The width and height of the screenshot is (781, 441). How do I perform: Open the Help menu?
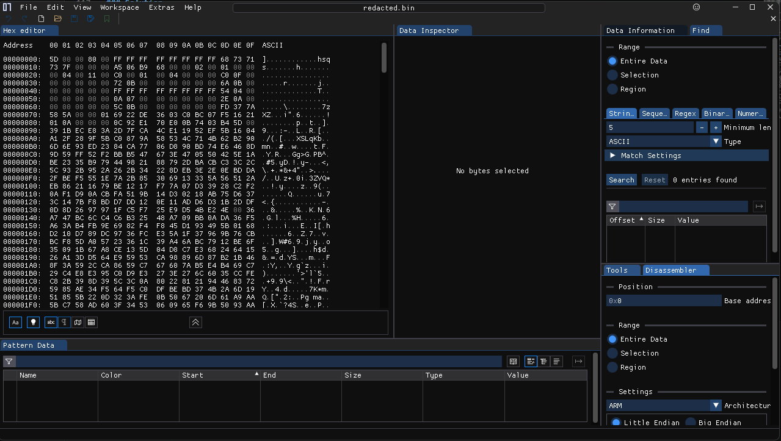(x=193, y=7)
